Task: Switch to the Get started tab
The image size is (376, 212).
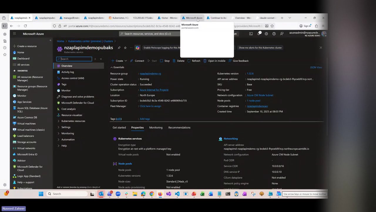Action: tap(119, 127)
